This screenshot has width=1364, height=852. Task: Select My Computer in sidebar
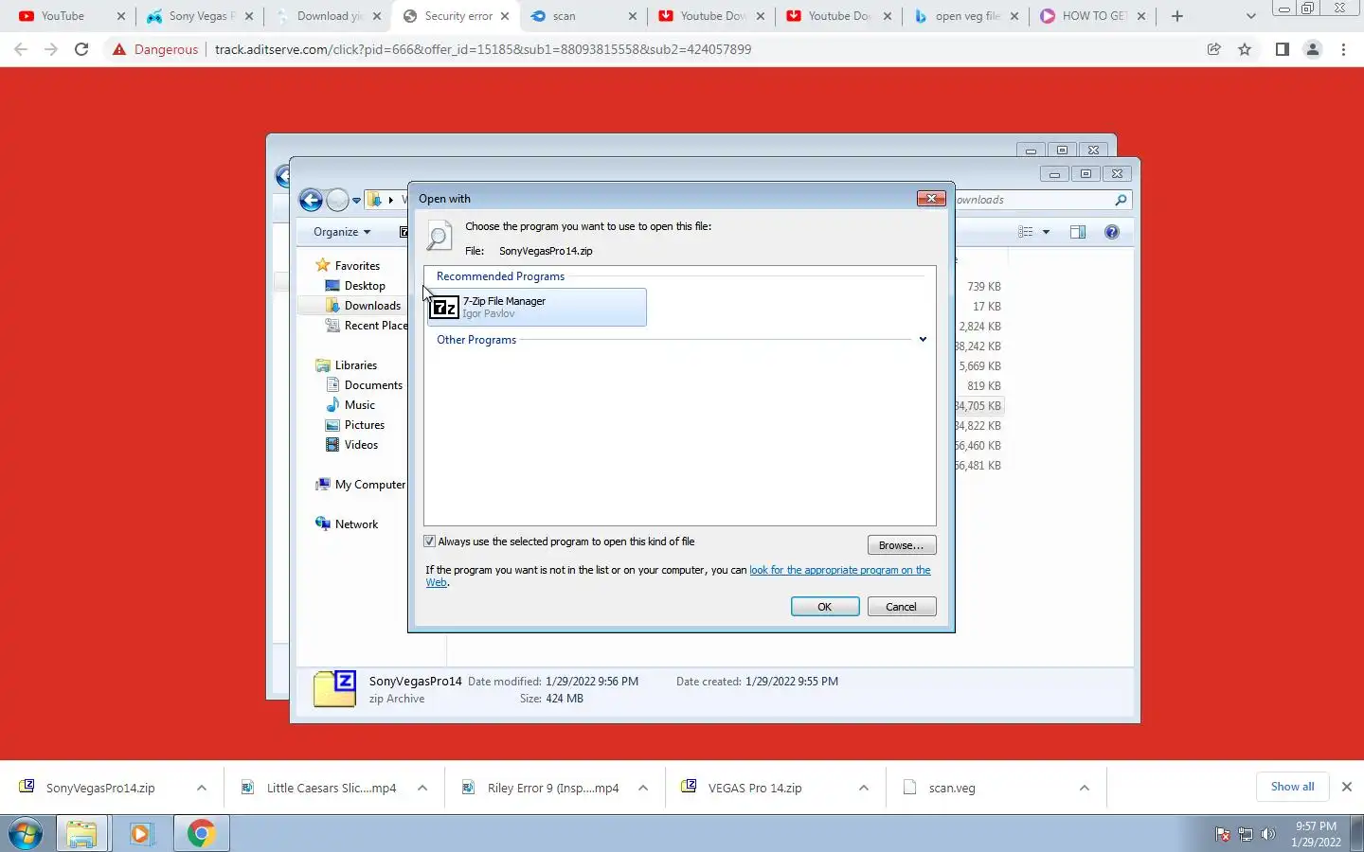(369, 485)
